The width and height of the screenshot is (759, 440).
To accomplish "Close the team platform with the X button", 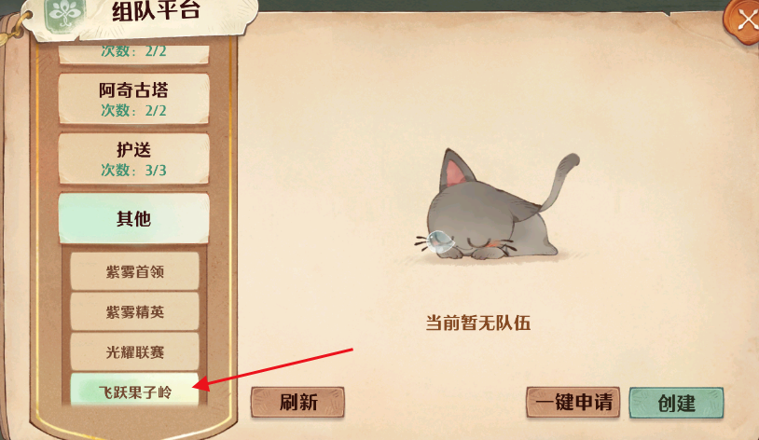I will coord(743,21).
